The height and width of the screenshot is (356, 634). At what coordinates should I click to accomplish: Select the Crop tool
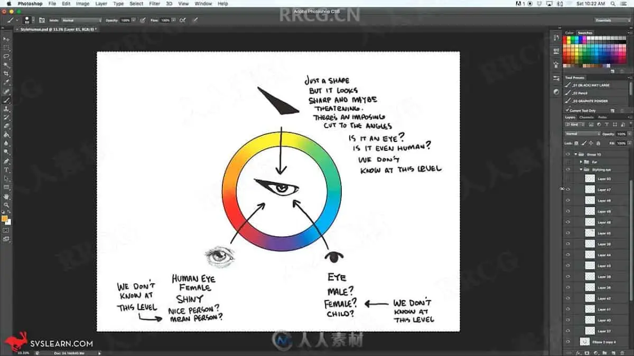6,73
